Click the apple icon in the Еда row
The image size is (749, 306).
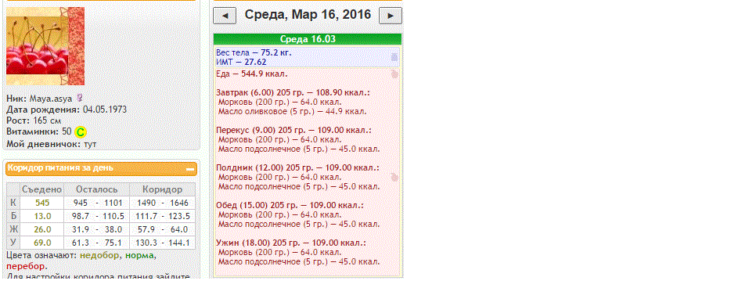coord(394,74)
